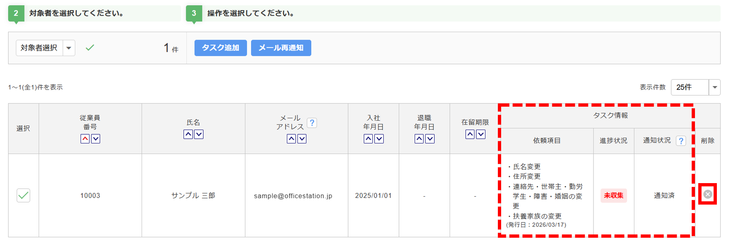The image size is (730, 245).
Task: Click the メール再通知 button
Action: (281, 48)
